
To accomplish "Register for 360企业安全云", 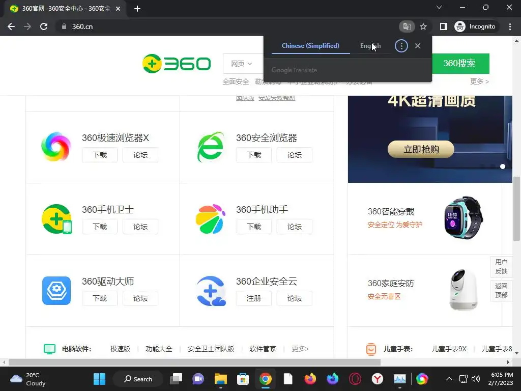I will (254, 298).
